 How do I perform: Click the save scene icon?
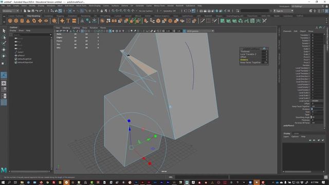(33, 11)
